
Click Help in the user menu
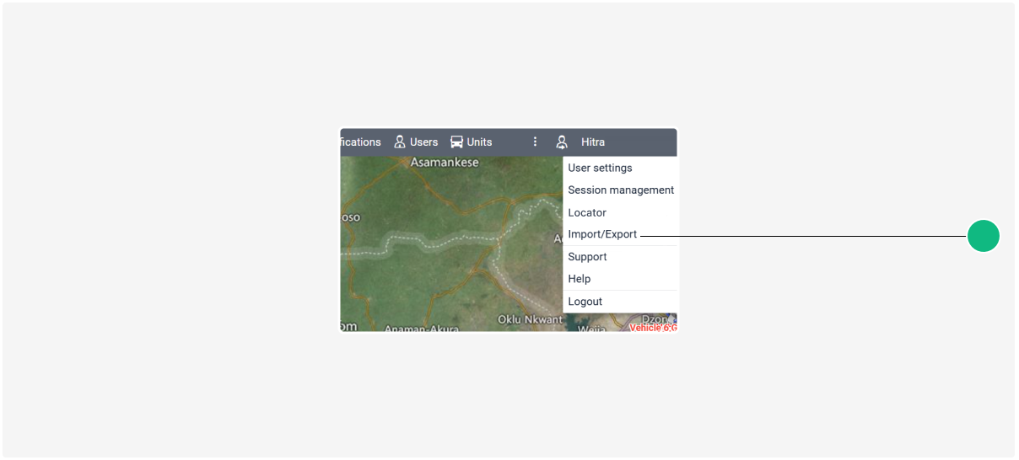(x=580, y=279)
